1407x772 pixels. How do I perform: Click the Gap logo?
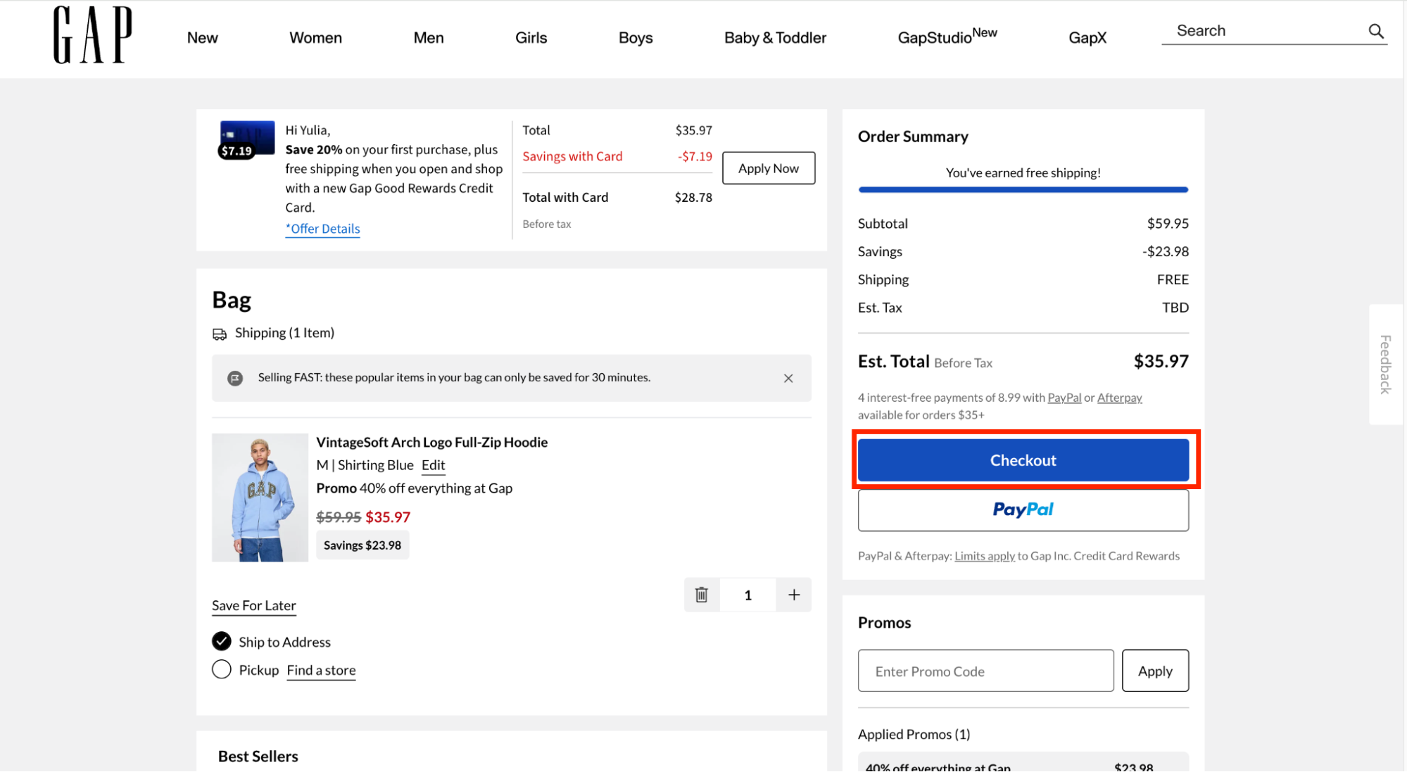click(92, 35)
